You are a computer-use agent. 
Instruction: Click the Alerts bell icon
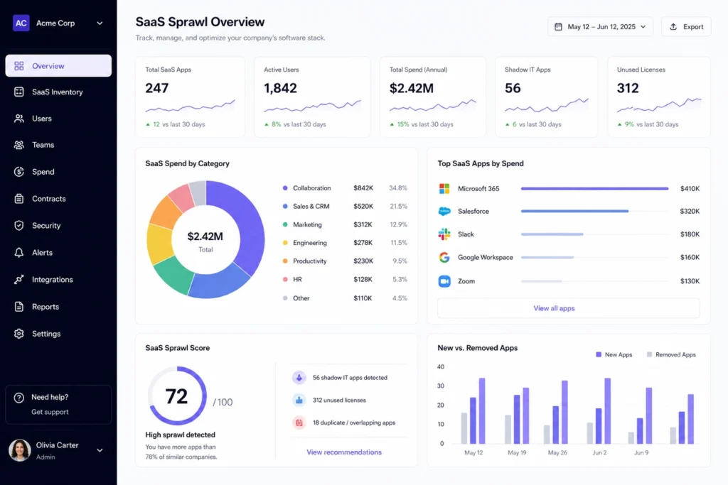point(19,253)
